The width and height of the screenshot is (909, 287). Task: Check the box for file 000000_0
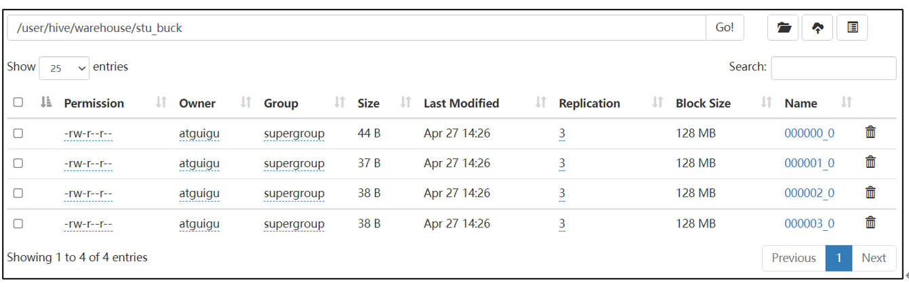[18, 133]
